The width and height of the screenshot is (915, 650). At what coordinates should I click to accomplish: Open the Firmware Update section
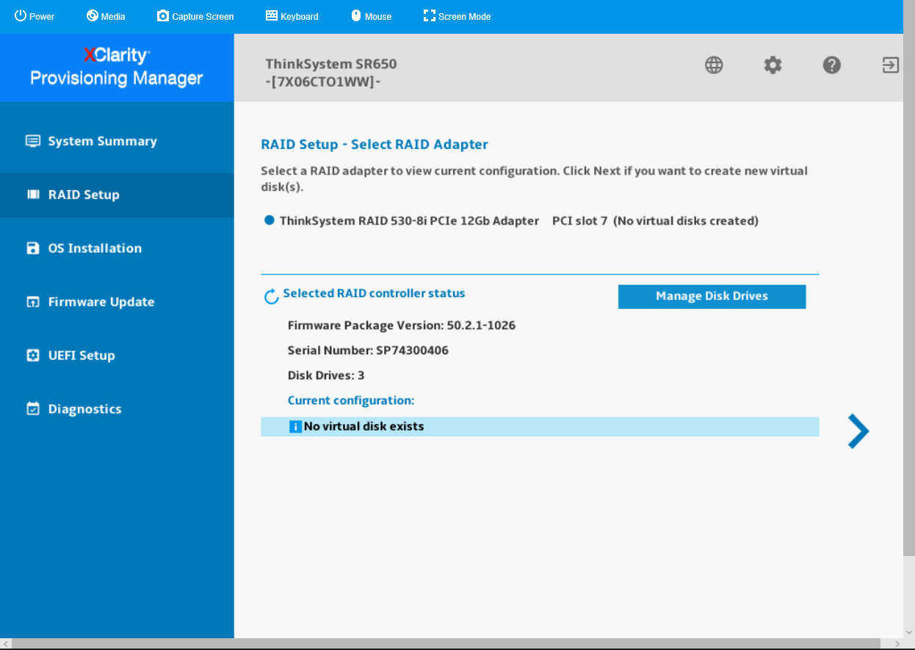click(x=101, y=302)
